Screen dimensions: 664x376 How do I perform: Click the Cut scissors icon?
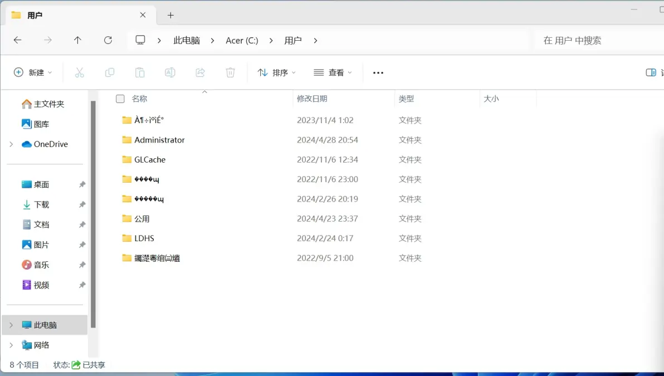[79, 73]
